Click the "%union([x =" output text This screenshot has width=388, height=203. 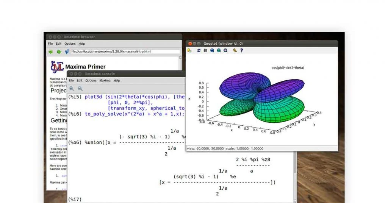(x=100, y=142)
